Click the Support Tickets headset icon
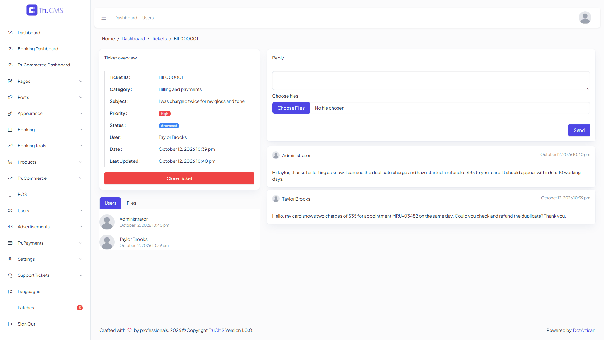The height and width of the screenshot is (340, 604). [x=10, y=275]
